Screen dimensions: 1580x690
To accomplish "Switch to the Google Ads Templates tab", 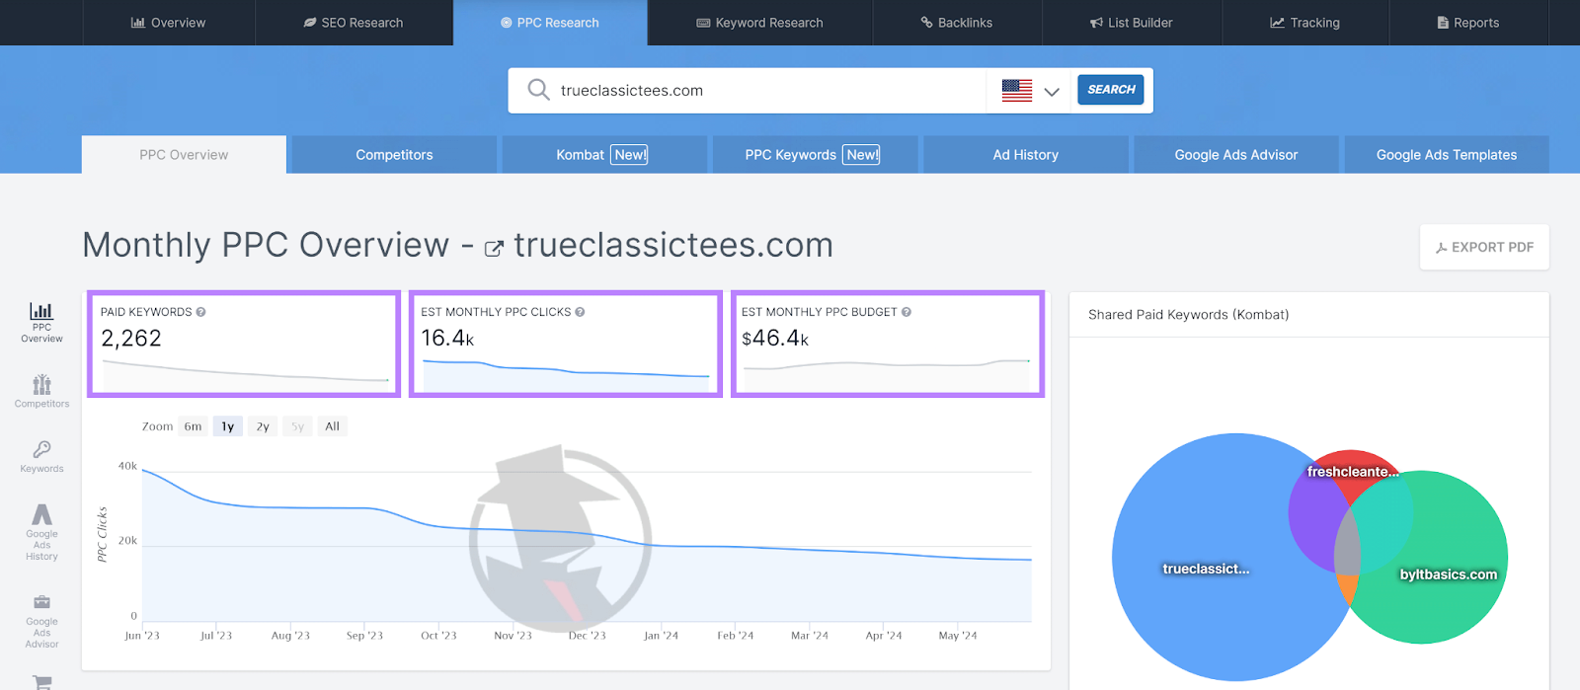I will click(1447, 155).
